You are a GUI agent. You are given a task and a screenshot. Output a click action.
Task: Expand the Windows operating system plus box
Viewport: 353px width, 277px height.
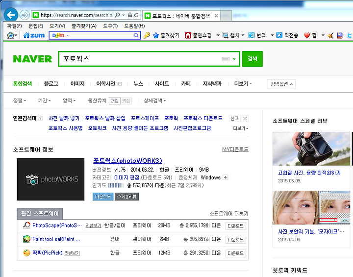[225, 177]
